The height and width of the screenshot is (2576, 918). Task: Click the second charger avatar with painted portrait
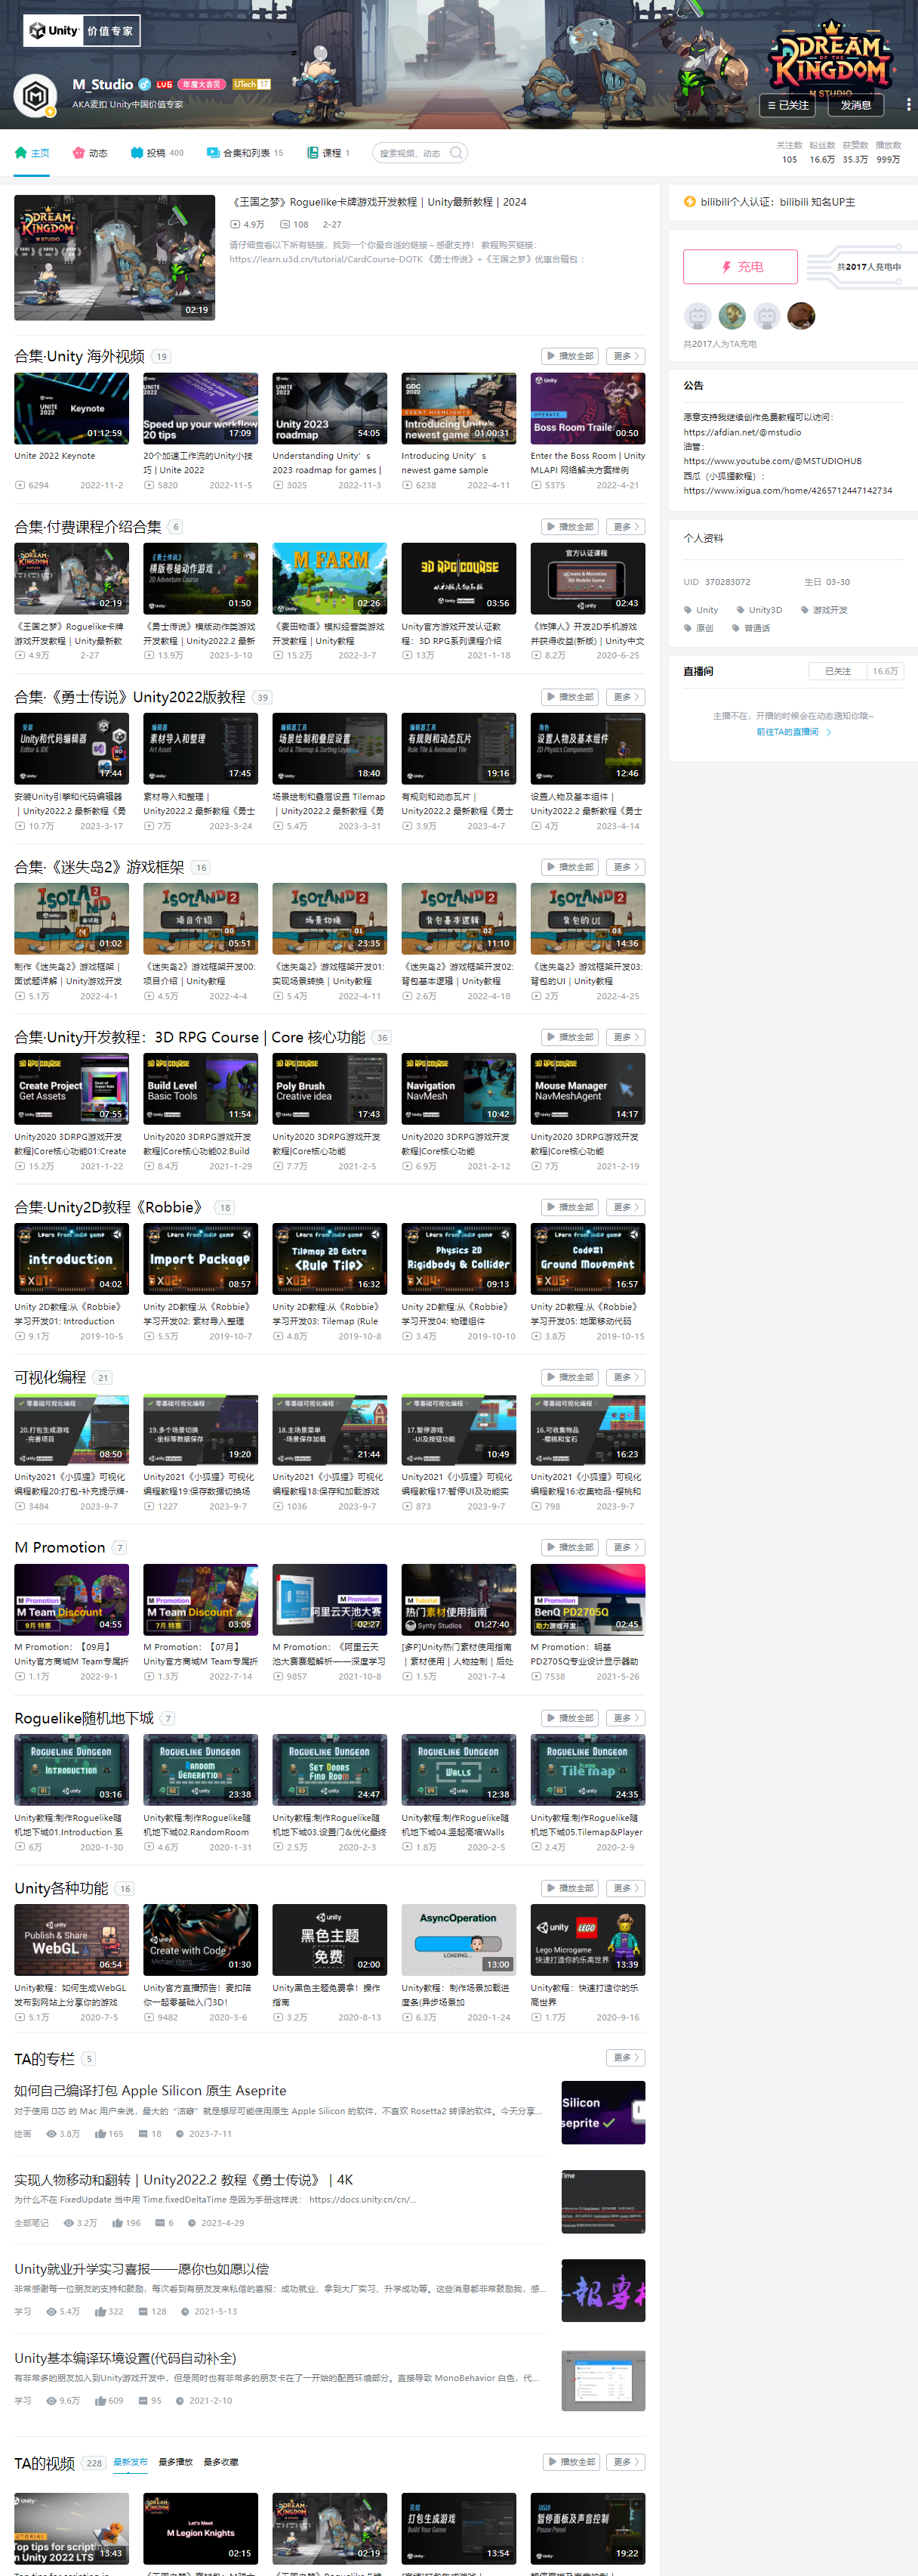[x=732, y=316]
